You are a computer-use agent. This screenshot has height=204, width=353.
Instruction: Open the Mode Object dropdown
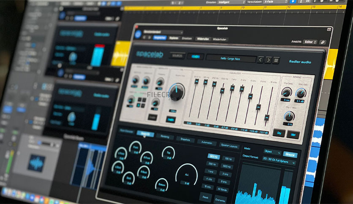(x=272, y=152)
